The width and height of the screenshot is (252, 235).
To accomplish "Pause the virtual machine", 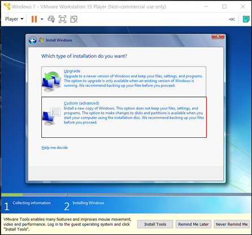I will tap(34, 19).
